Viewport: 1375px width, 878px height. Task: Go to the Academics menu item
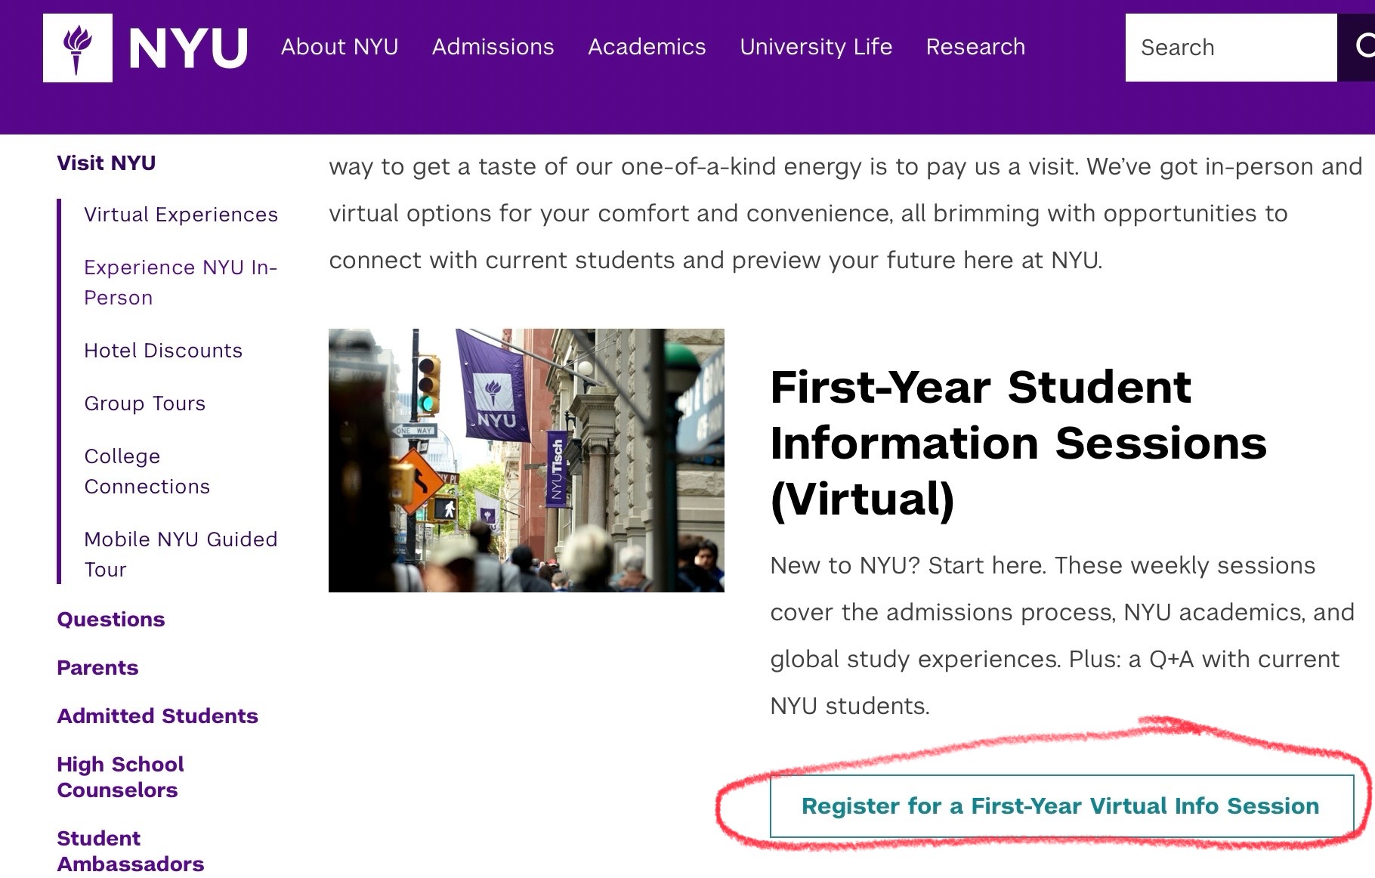pos(647,47)
